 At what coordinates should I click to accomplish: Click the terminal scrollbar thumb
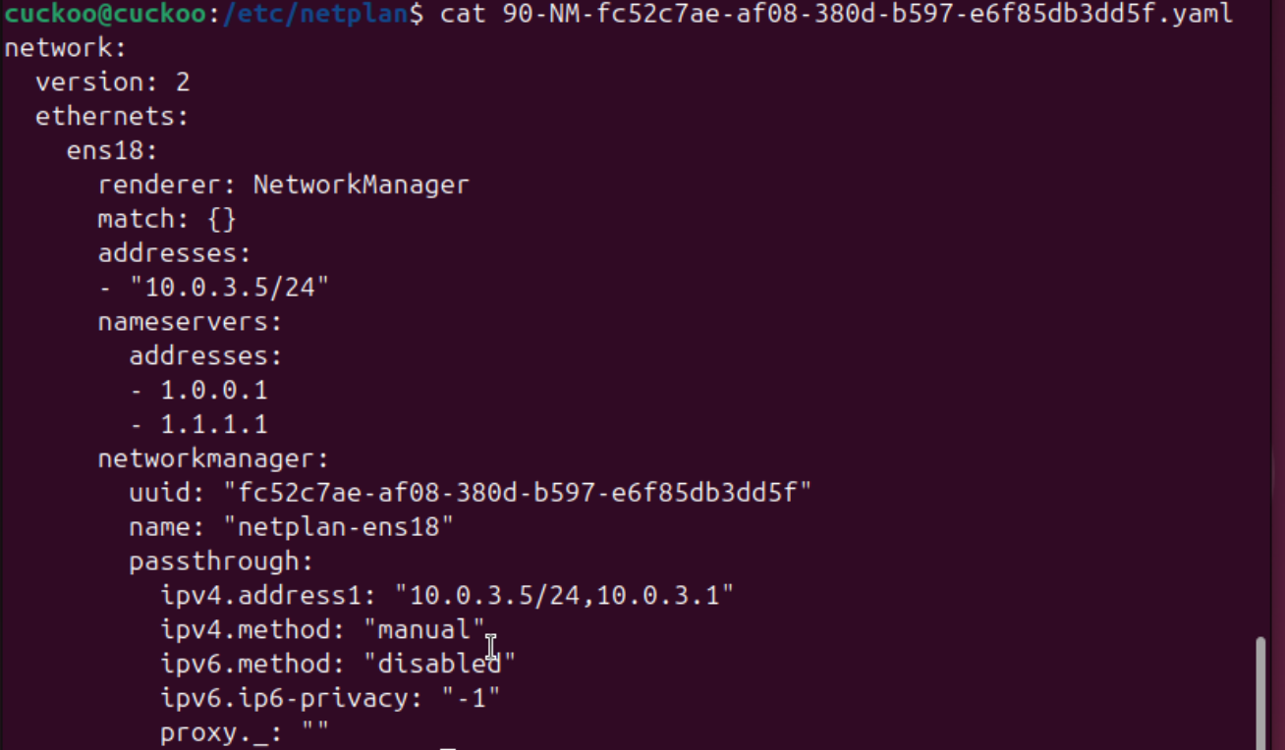[x=1259, y=692]
